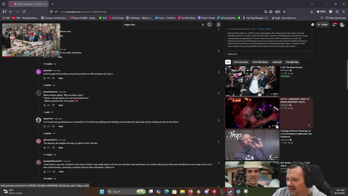Open Microsoft Store from the taskbar
This screenshot has height=196, width=348.
pyautogui.click(x=175, y=192)
